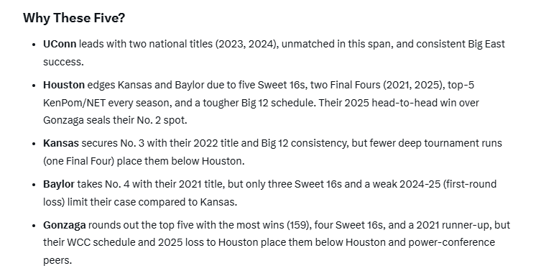Click 'Big East' in the UConn bullet
536x276 pixels.
486,44
